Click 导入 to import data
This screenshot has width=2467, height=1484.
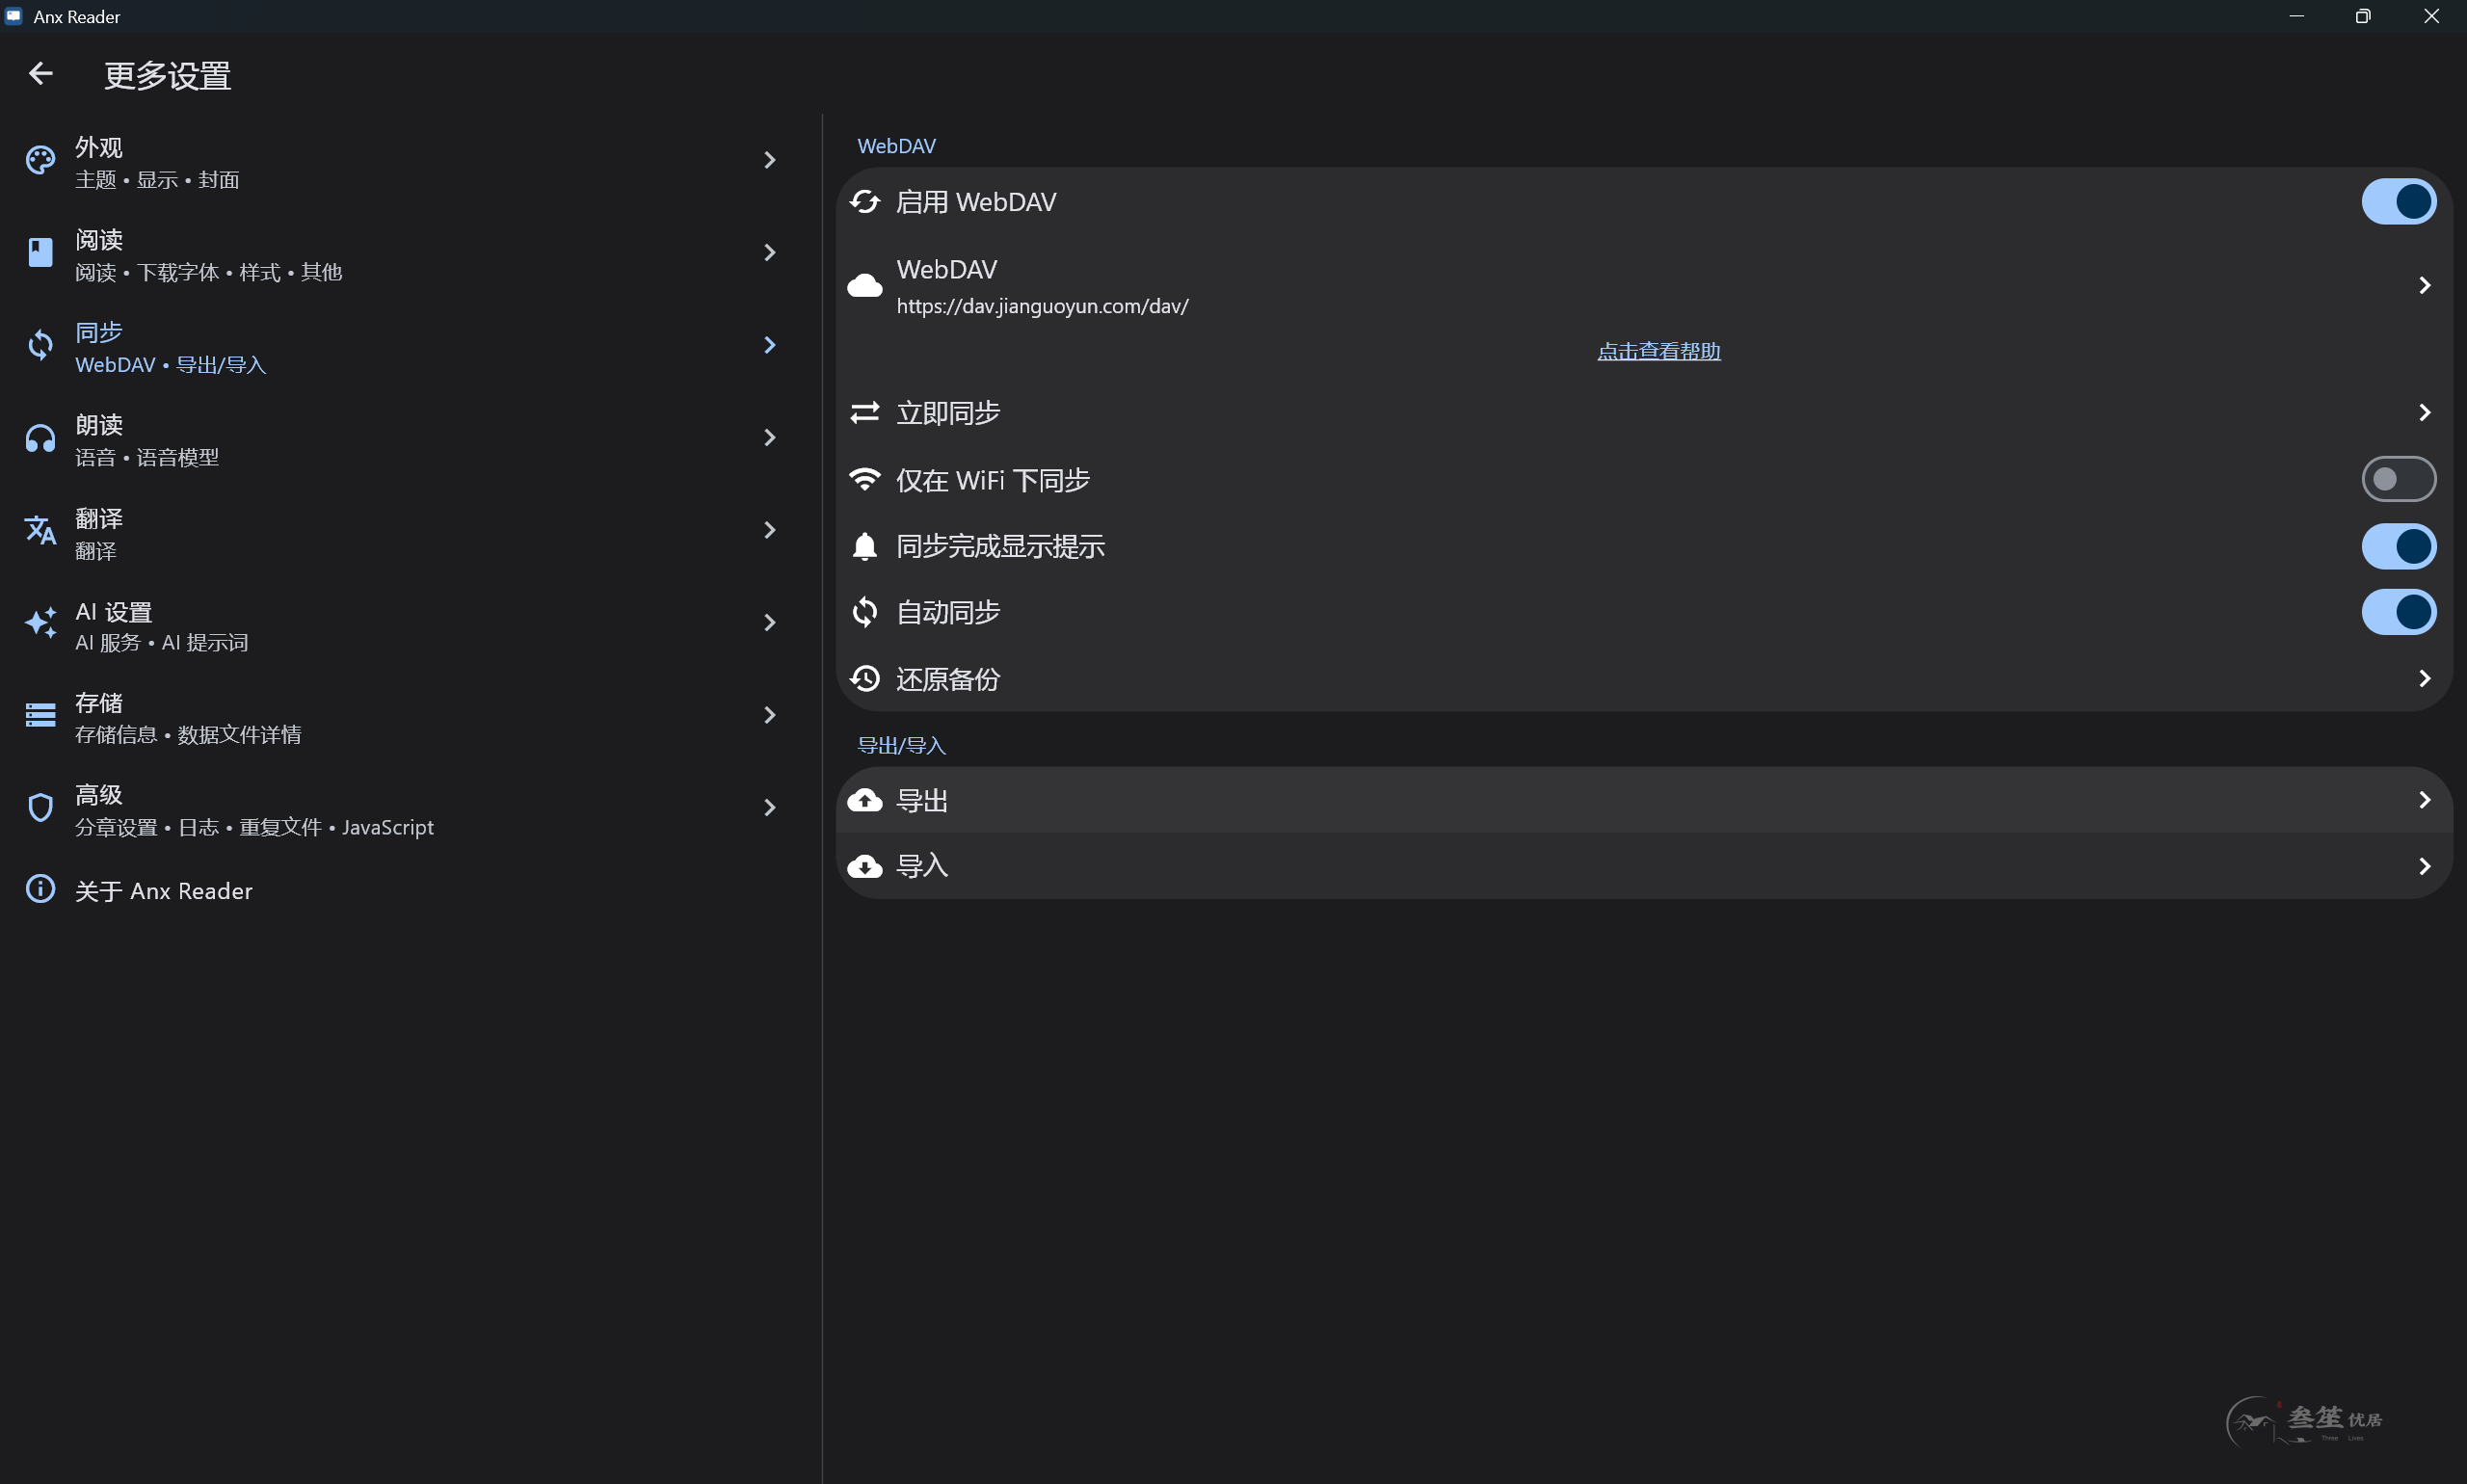(1644, 866)
